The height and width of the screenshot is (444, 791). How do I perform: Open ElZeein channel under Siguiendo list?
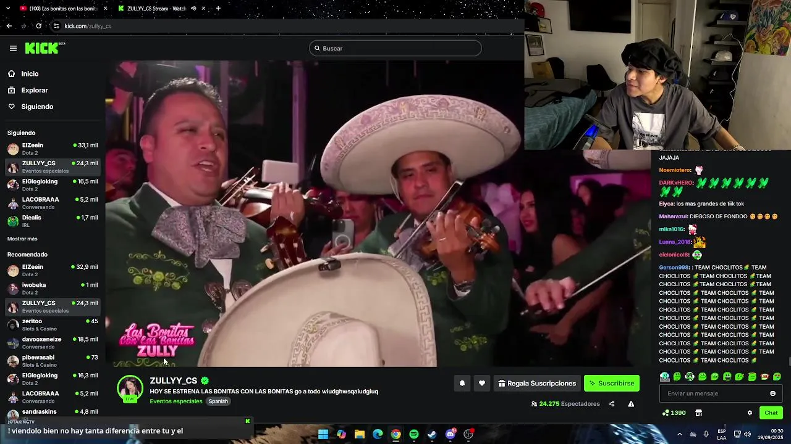point(53,149)
